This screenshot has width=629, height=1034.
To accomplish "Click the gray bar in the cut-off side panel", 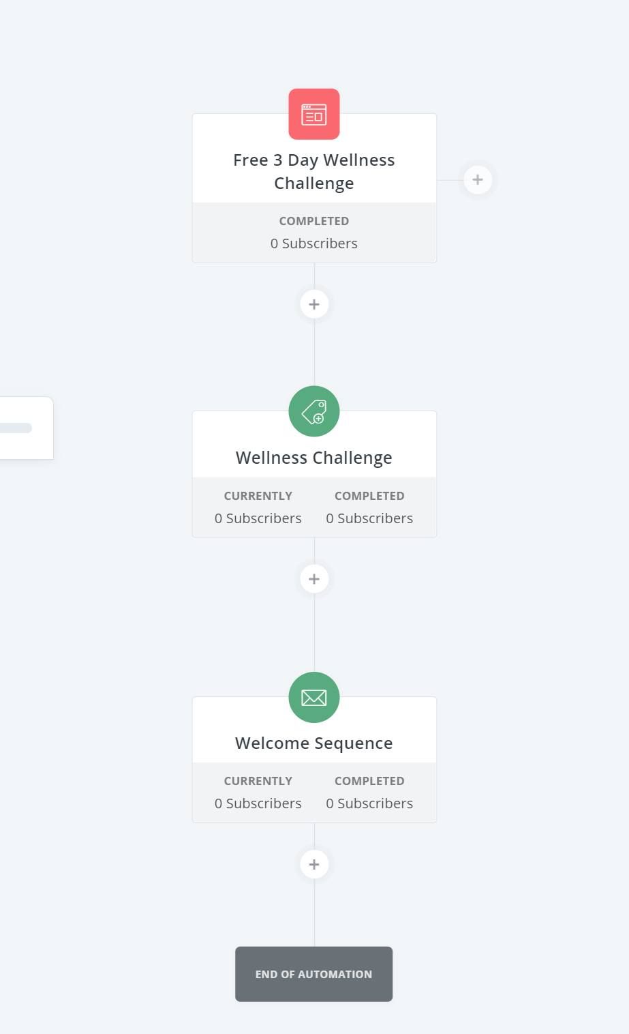I will click(16, 428).
